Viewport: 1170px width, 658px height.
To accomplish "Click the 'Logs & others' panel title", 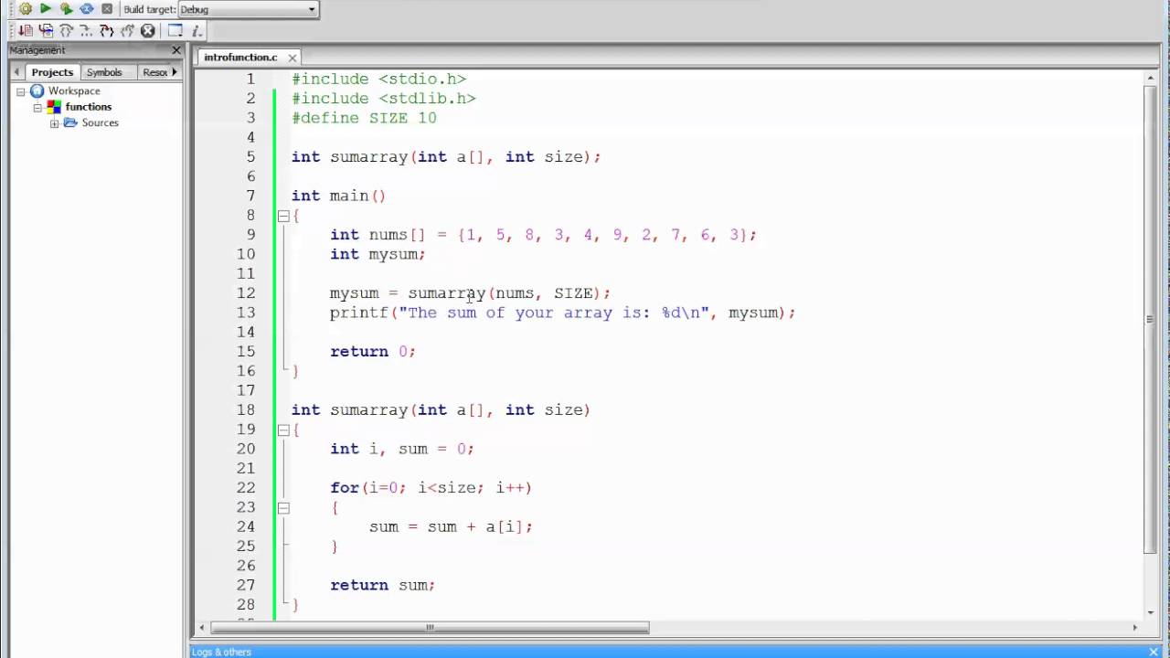I will click(221, 652).
